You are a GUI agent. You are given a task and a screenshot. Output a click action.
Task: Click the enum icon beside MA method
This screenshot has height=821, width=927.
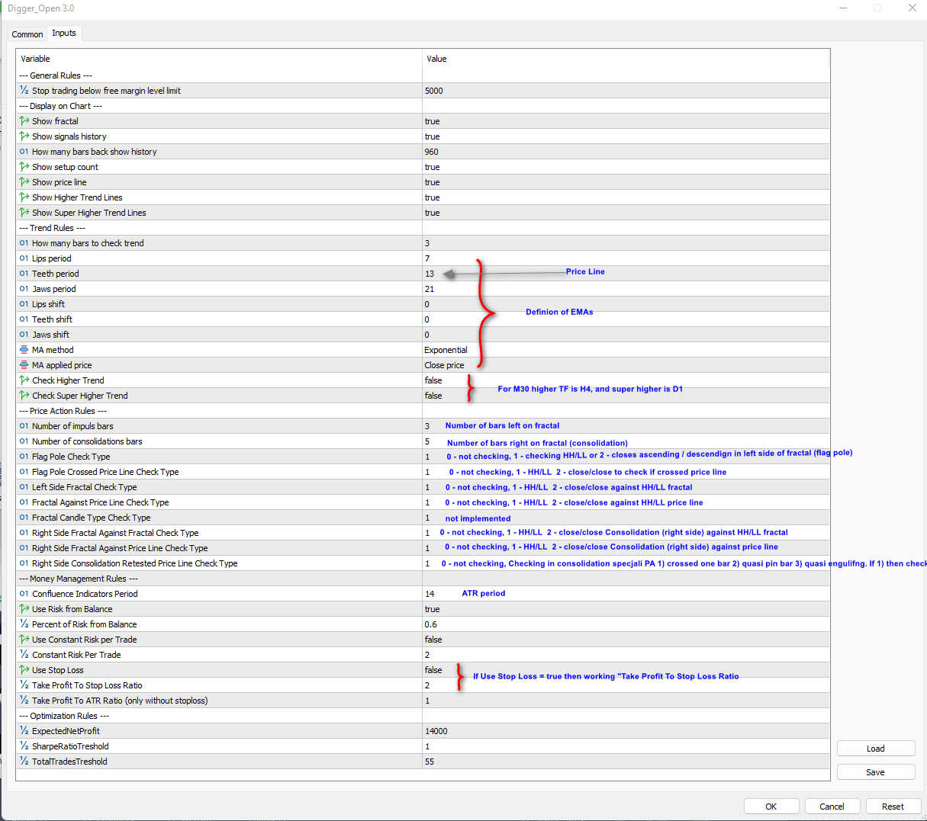click(x=24, y=350)
